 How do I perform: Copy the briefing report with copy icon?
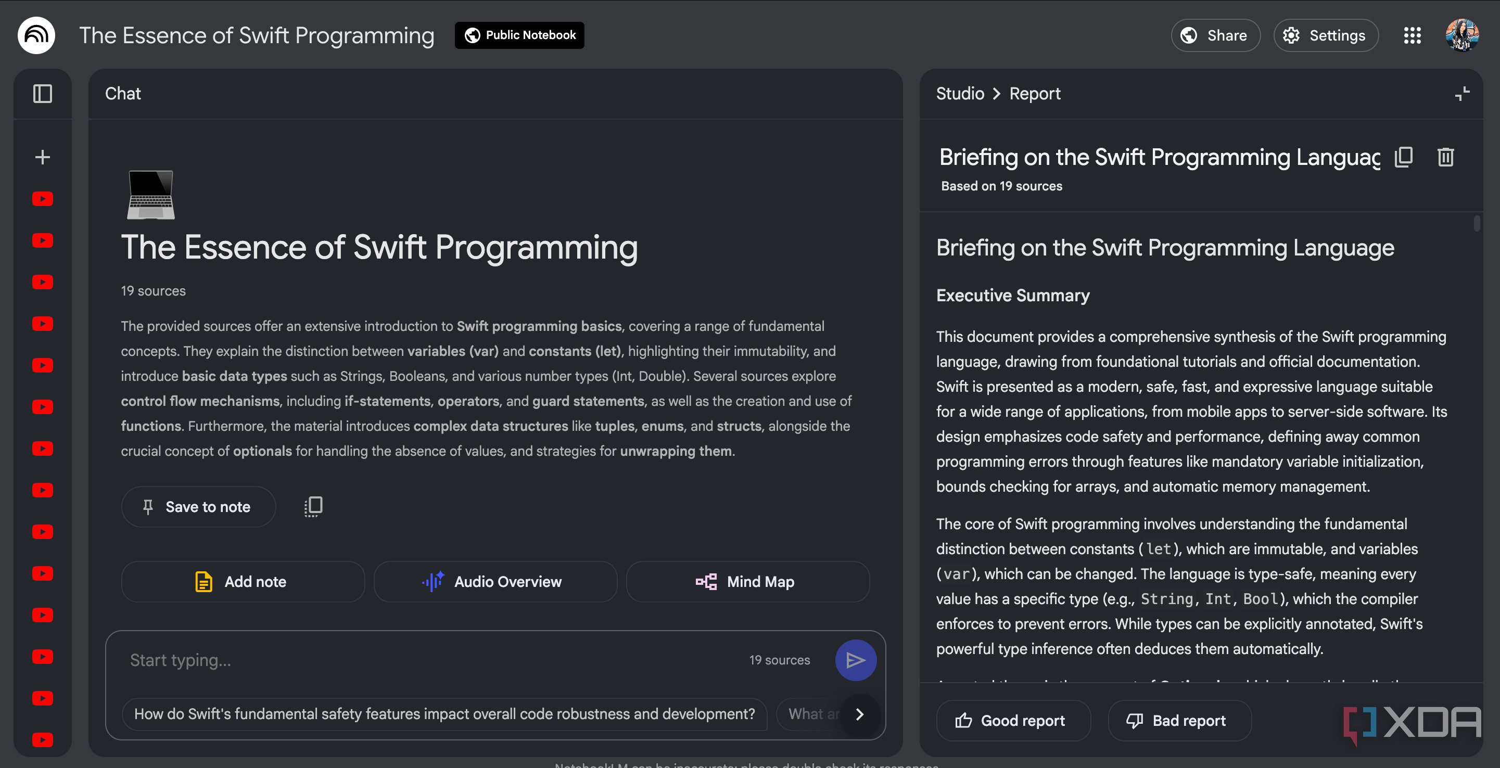[x=1404, y=157]
